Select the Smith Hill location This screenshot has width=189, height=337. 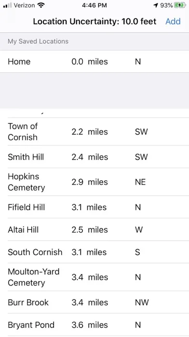(94, 157)
